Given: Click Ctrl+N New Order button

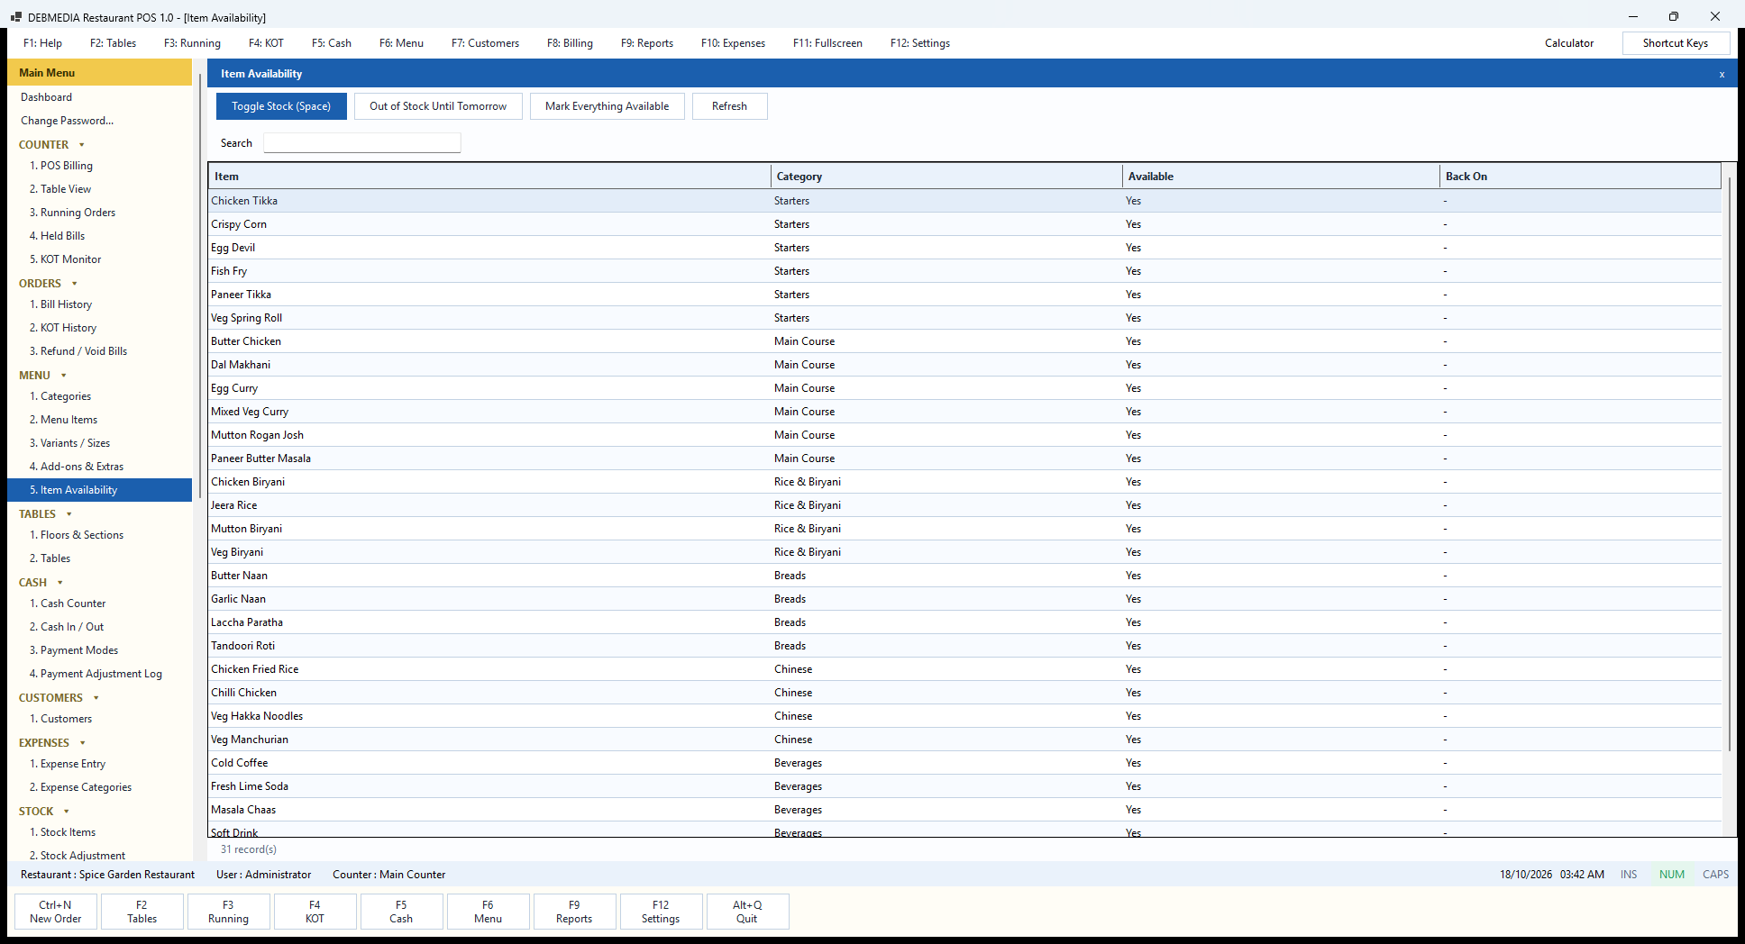Looking at the screenshot, I should pos(56,912).
